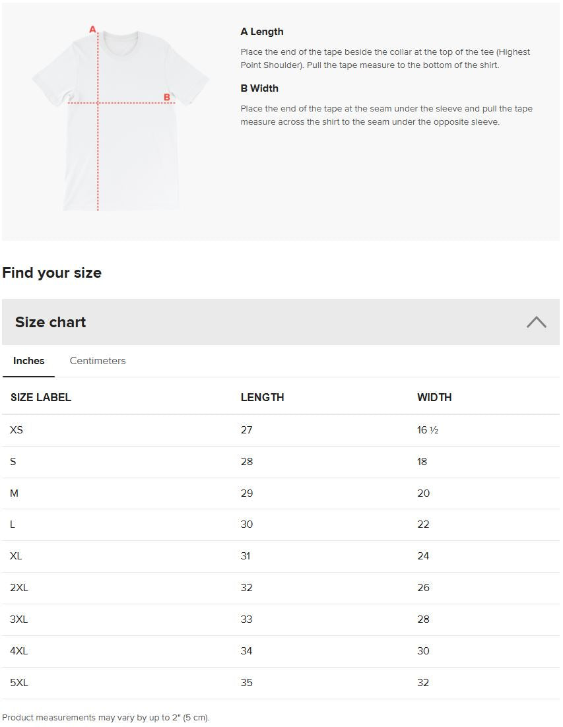Screen dimensions: 563x727
Task: Select the 5XL size row label
Action: click(19, 683)
